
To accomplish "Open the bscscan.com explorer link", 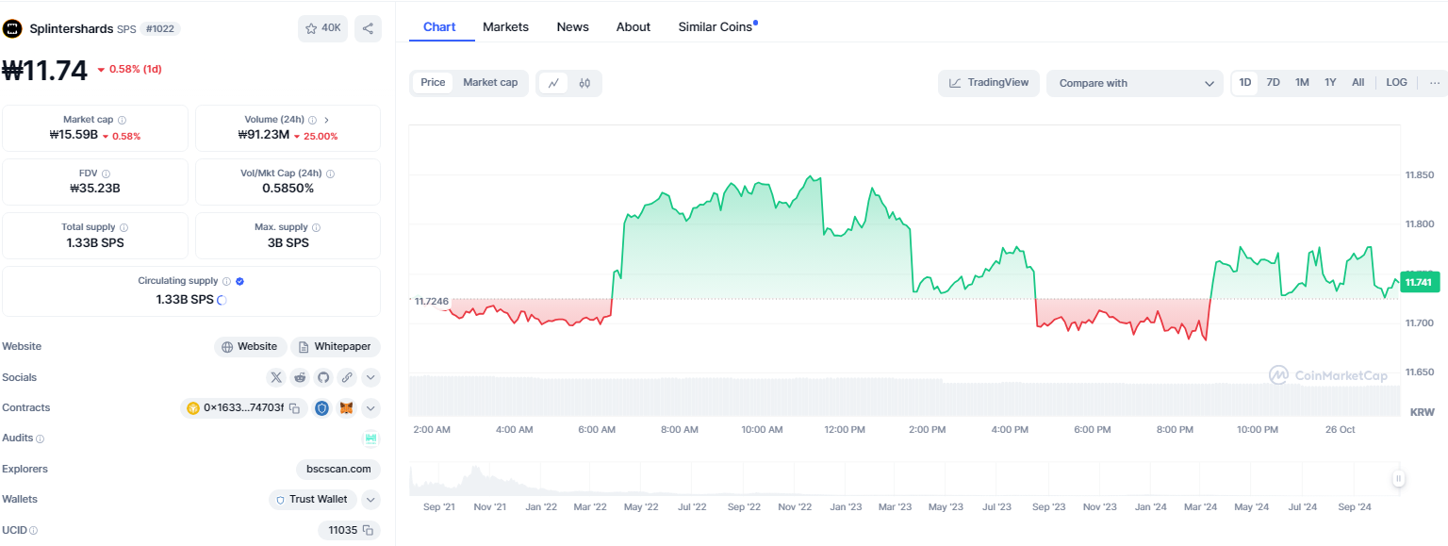I will pos(338,469).
